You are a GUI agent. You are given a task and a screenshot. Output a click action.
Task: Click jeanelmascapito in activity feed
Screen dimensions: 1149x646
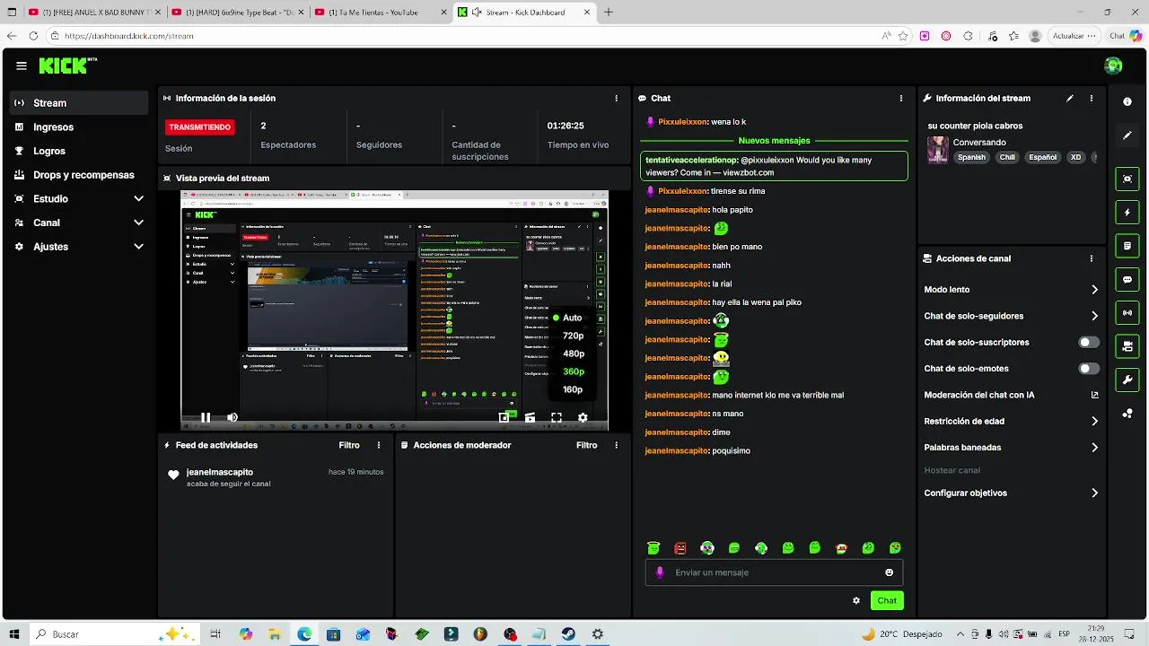220,472
